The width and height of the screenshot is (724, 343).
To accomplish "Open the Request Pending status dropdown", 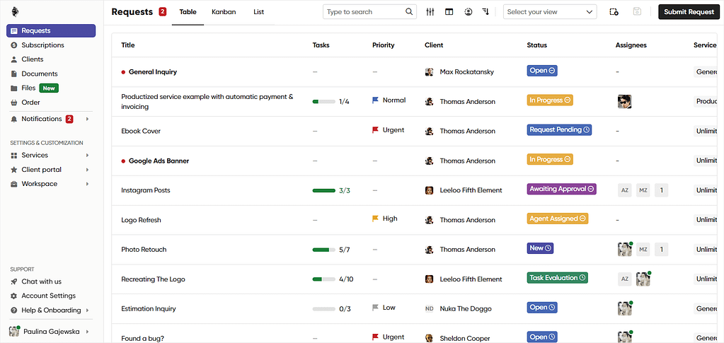I will coord(559,129).
